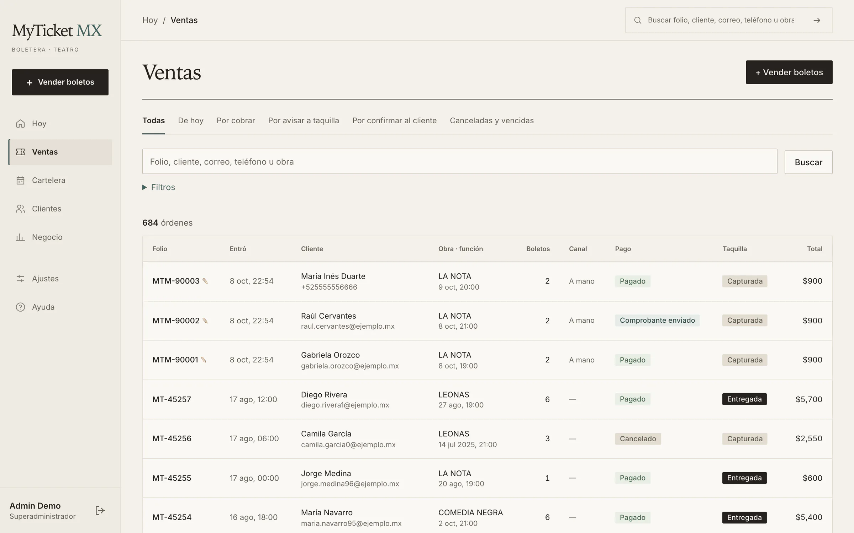Click the Cancelado badge for Camila García
The width and height of the screenshot is (854, 533).
click(x=638, y=438)
